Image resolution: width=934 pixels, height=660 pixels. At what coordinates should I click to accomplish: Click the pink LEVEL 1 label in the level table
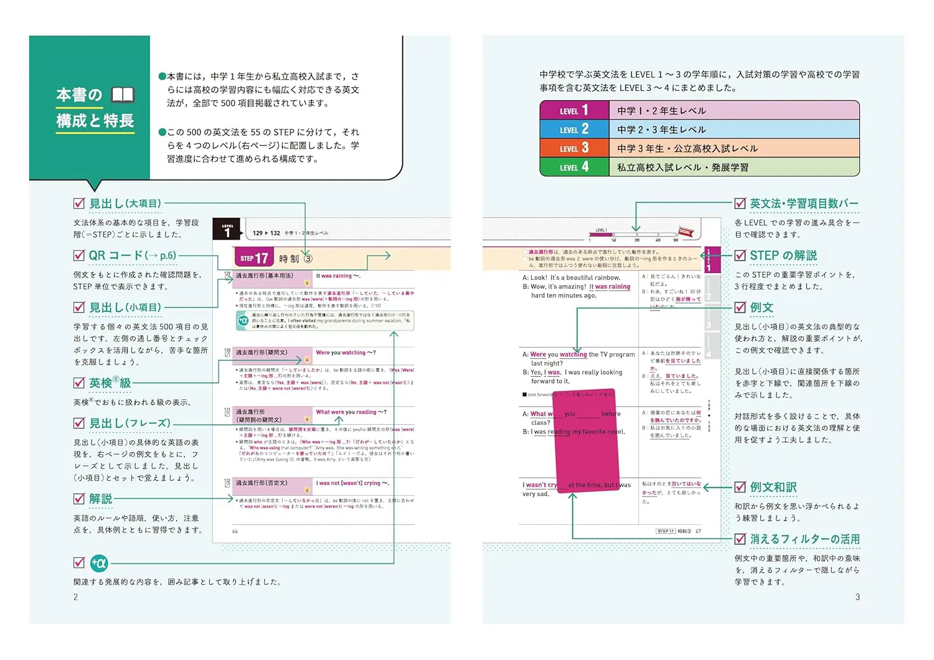click(574, 110)
